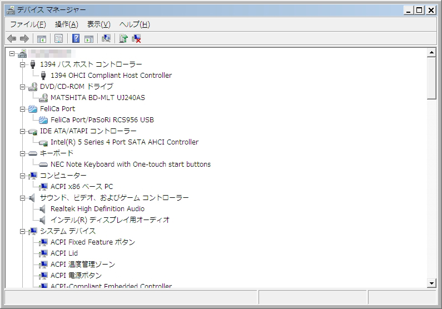The height and width of the screenshot is (309, 442).
Task: Click the FeliCa Port/PaSoRi device icon
Action: (43, 120)
